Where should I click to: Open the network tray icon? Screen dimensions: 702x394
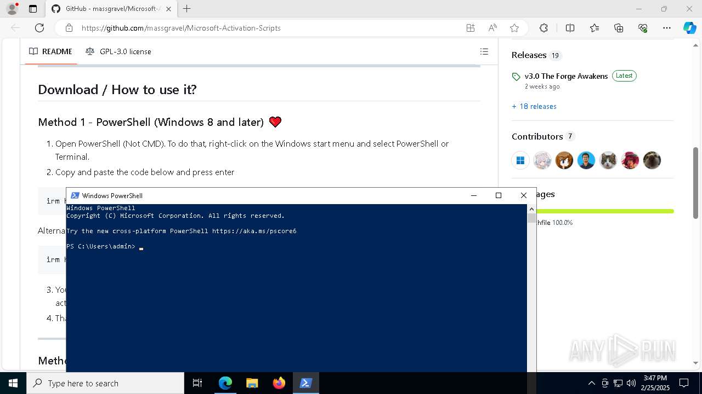618,383
